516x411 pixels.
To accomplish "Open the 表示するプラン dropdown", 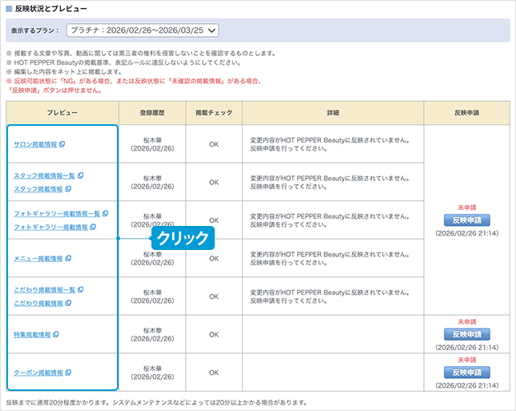I will coord(143,30).
